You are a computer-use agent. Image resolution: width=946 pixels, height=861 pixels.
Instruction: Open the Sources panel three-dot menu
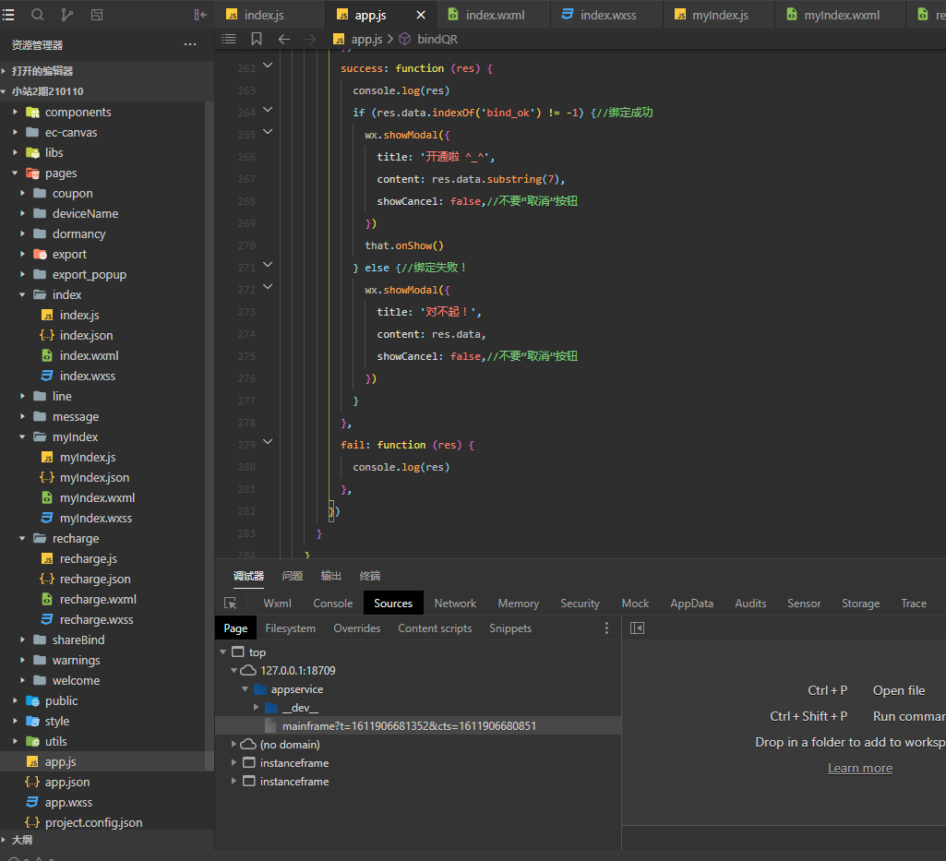tap(606, 628)
